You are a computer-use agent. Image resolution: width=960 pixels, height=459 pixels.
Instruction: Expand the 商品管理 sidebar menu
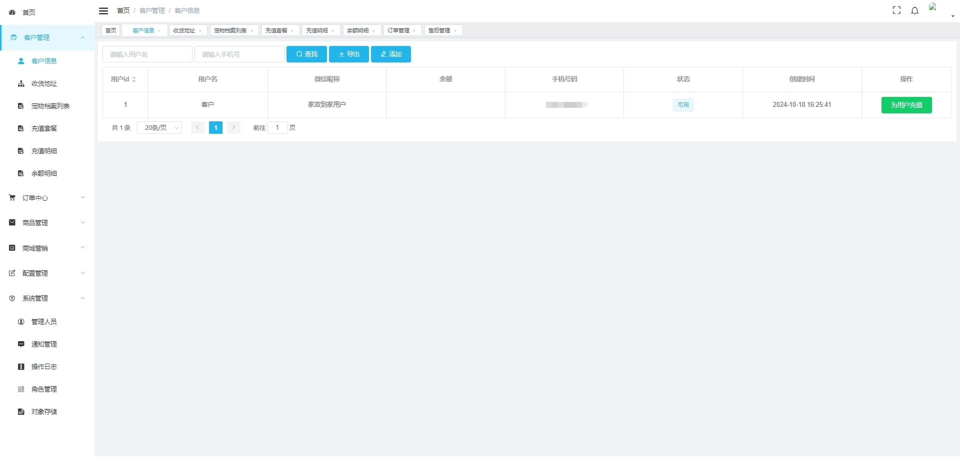pyautogui.click(x=47, y=223)
